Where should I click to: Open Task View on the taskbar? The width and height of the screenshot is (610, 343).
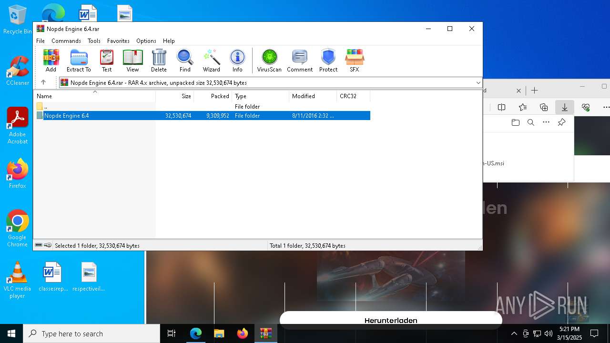pos(172,333)
